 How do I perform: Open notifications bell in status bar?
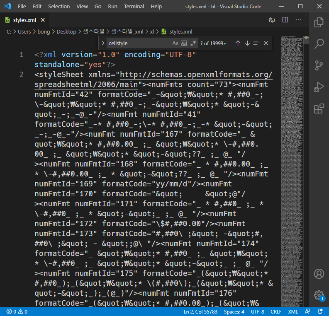point(320,311)
